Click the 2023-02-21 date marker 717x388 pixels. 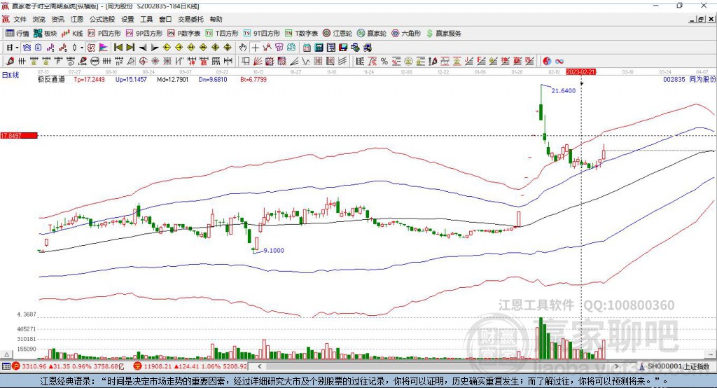[580, 71]
